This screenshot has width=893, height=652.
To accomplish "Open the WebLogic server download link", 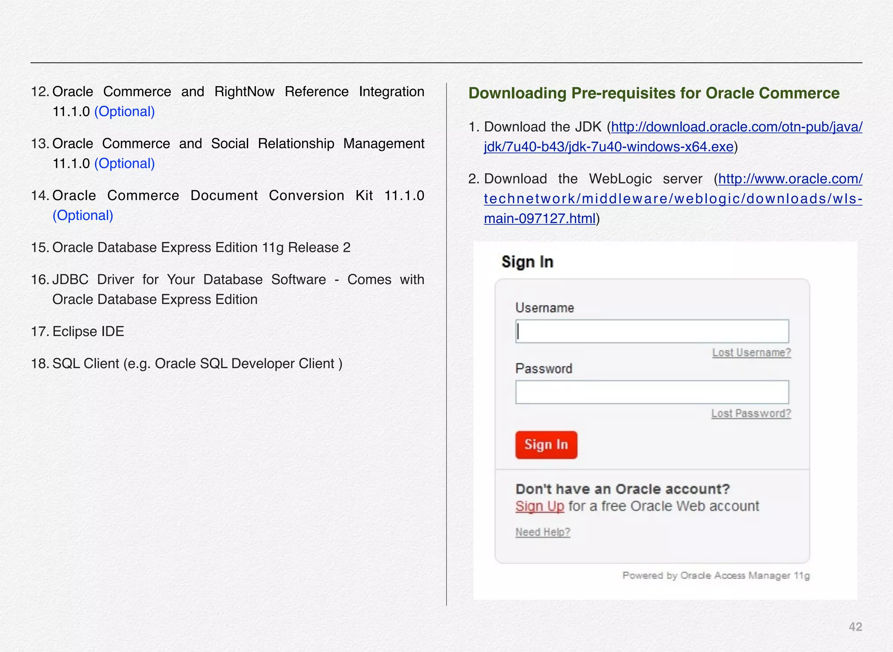I will pyautogui.click(x=673, y=199).
